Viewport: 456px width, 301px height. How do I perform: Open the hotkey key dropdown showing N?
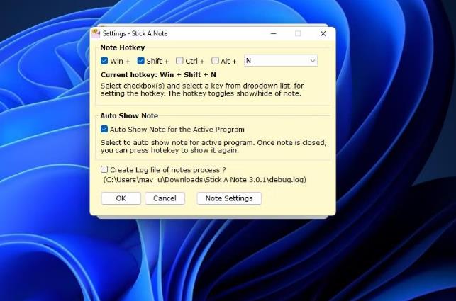(x=280, y=61)
